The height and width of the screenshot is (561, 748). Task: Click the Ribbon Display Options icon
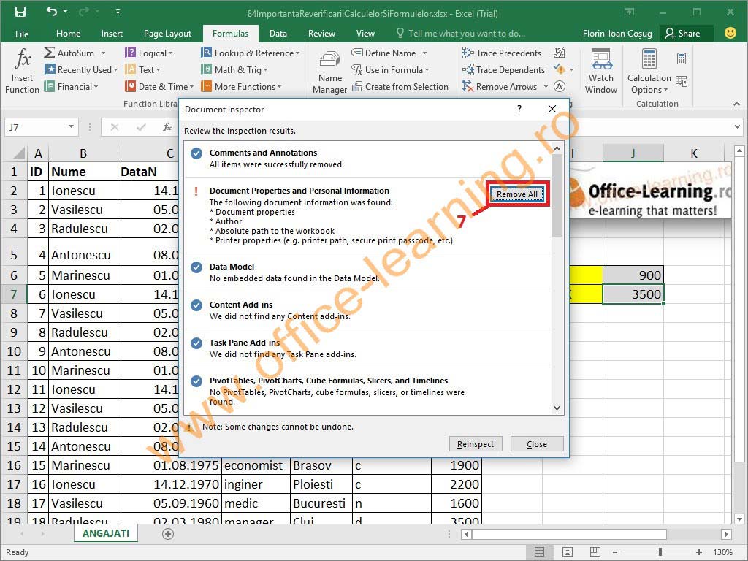coord(630,12)
